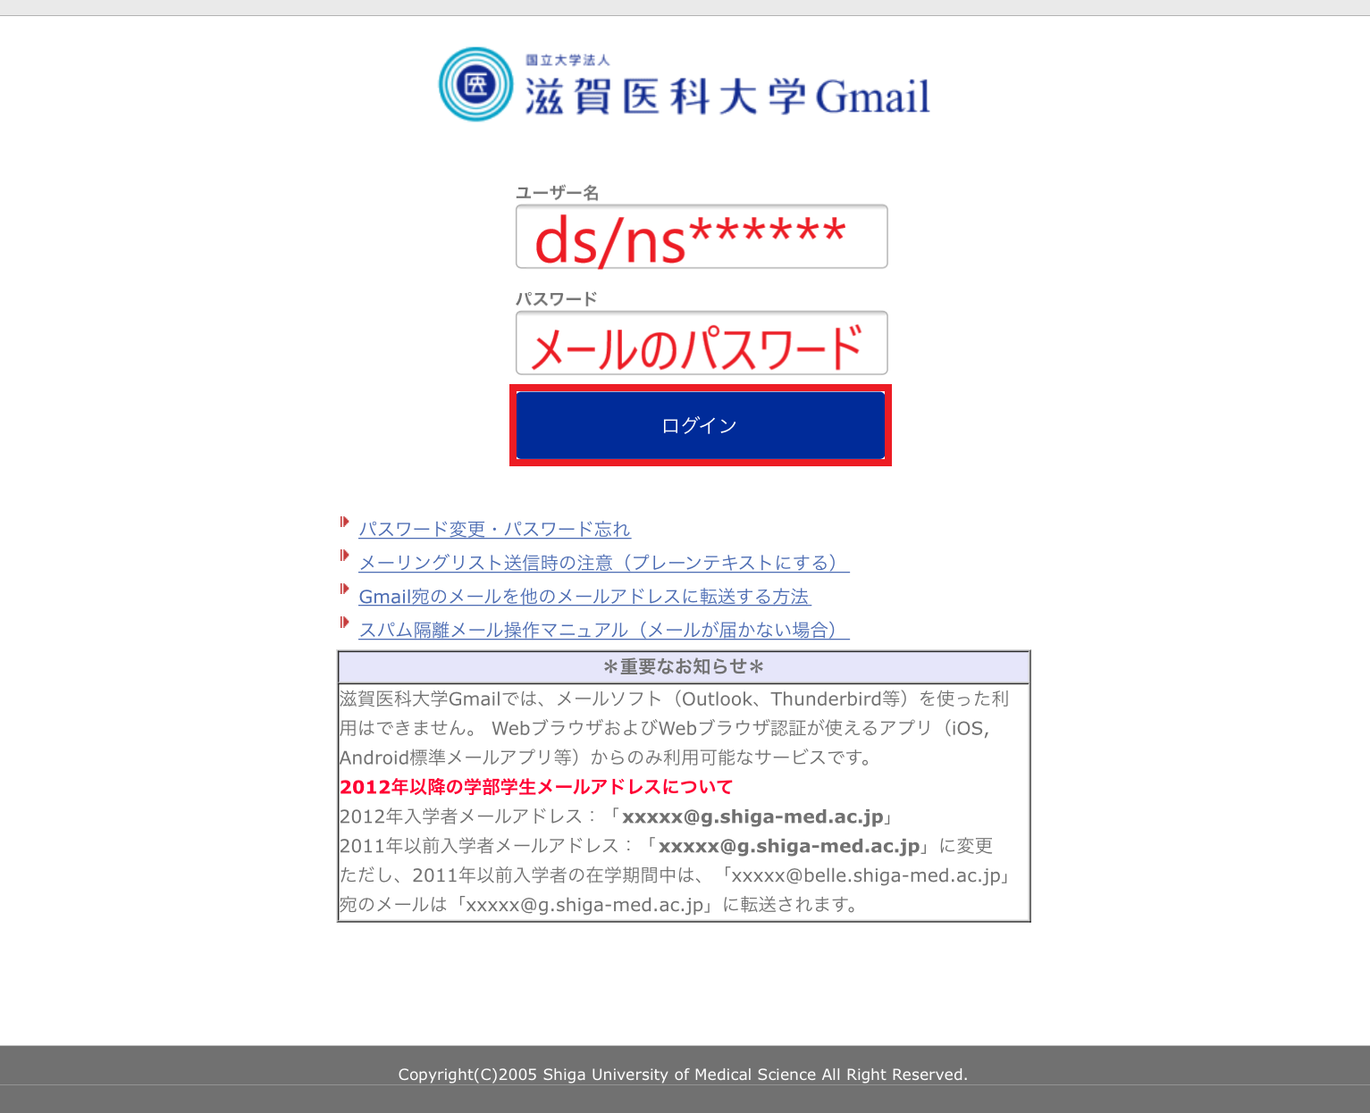Click red arrow bullet beside パスワード変更 link
Image resolution: width=1370 pixels, height=1113 pixels.
tap(345, 522)
